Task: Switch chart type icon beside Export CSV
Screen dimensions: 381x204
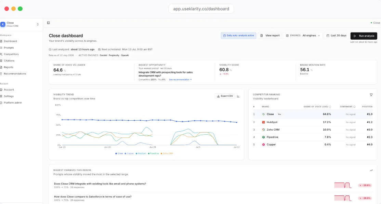Action: [x=238, y=96]
